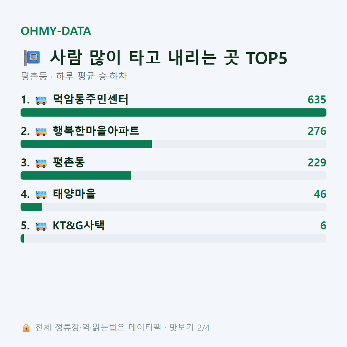Click the progress bar under rank 3 평촌동
Viewport: 347px width, 347px height.
click(x=173, y=175)
